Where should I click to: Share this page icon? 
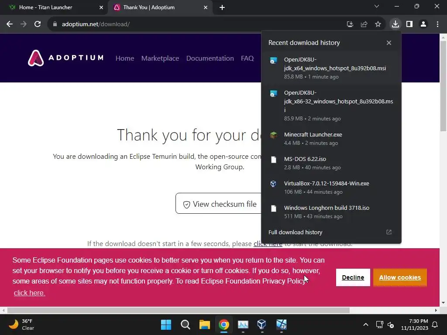click(x=364, y=24)
